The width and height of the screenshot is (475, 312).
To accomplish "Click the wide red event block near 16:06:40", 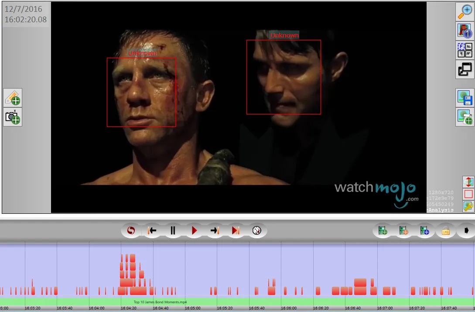I will point(360,287).
